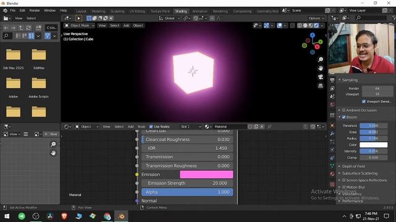Click pink Emission color swatch

click(x=207, y=175)
